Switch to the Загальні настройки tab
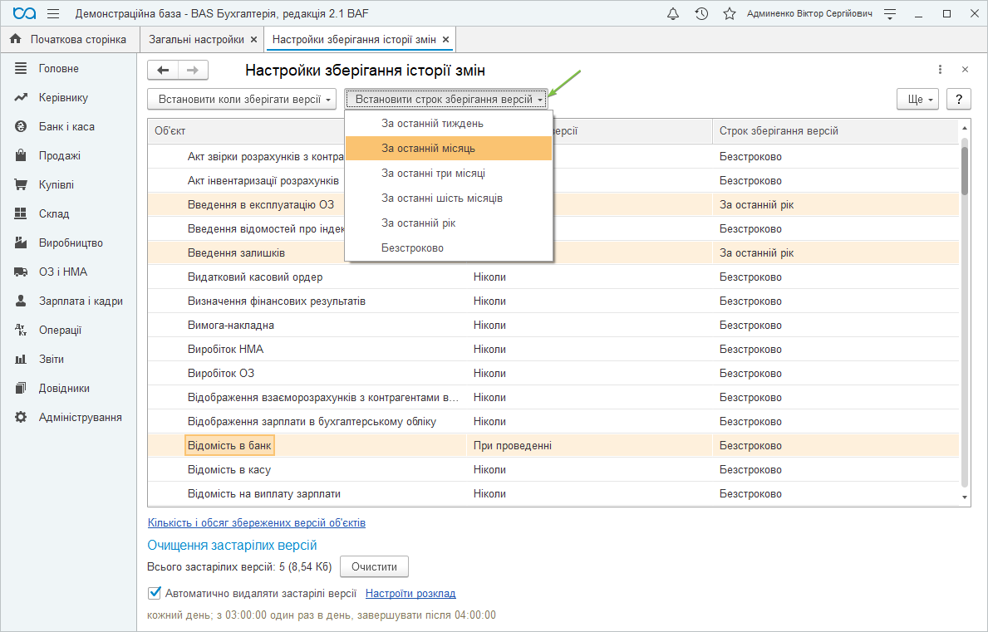Screen dimensions: 988x632 (x=196, y=40)
